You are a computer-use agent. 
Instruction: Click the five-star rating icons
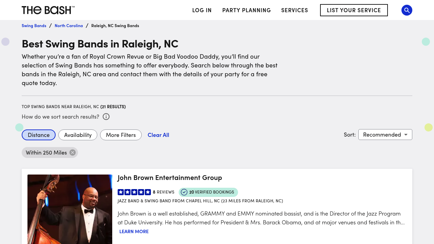[134, 192]
